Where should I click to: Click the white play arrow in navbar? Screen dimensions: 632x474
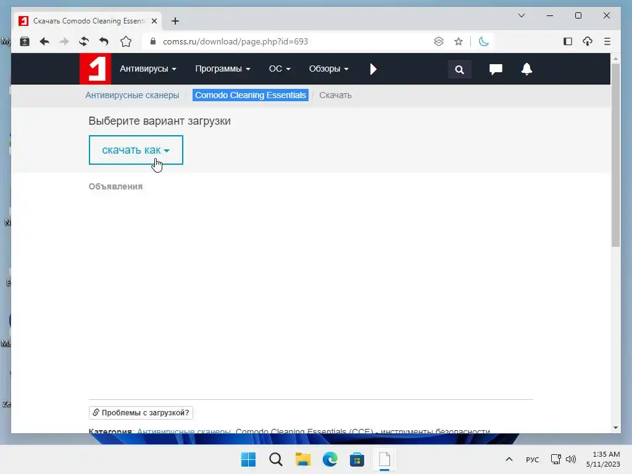[x=373, y=69]
